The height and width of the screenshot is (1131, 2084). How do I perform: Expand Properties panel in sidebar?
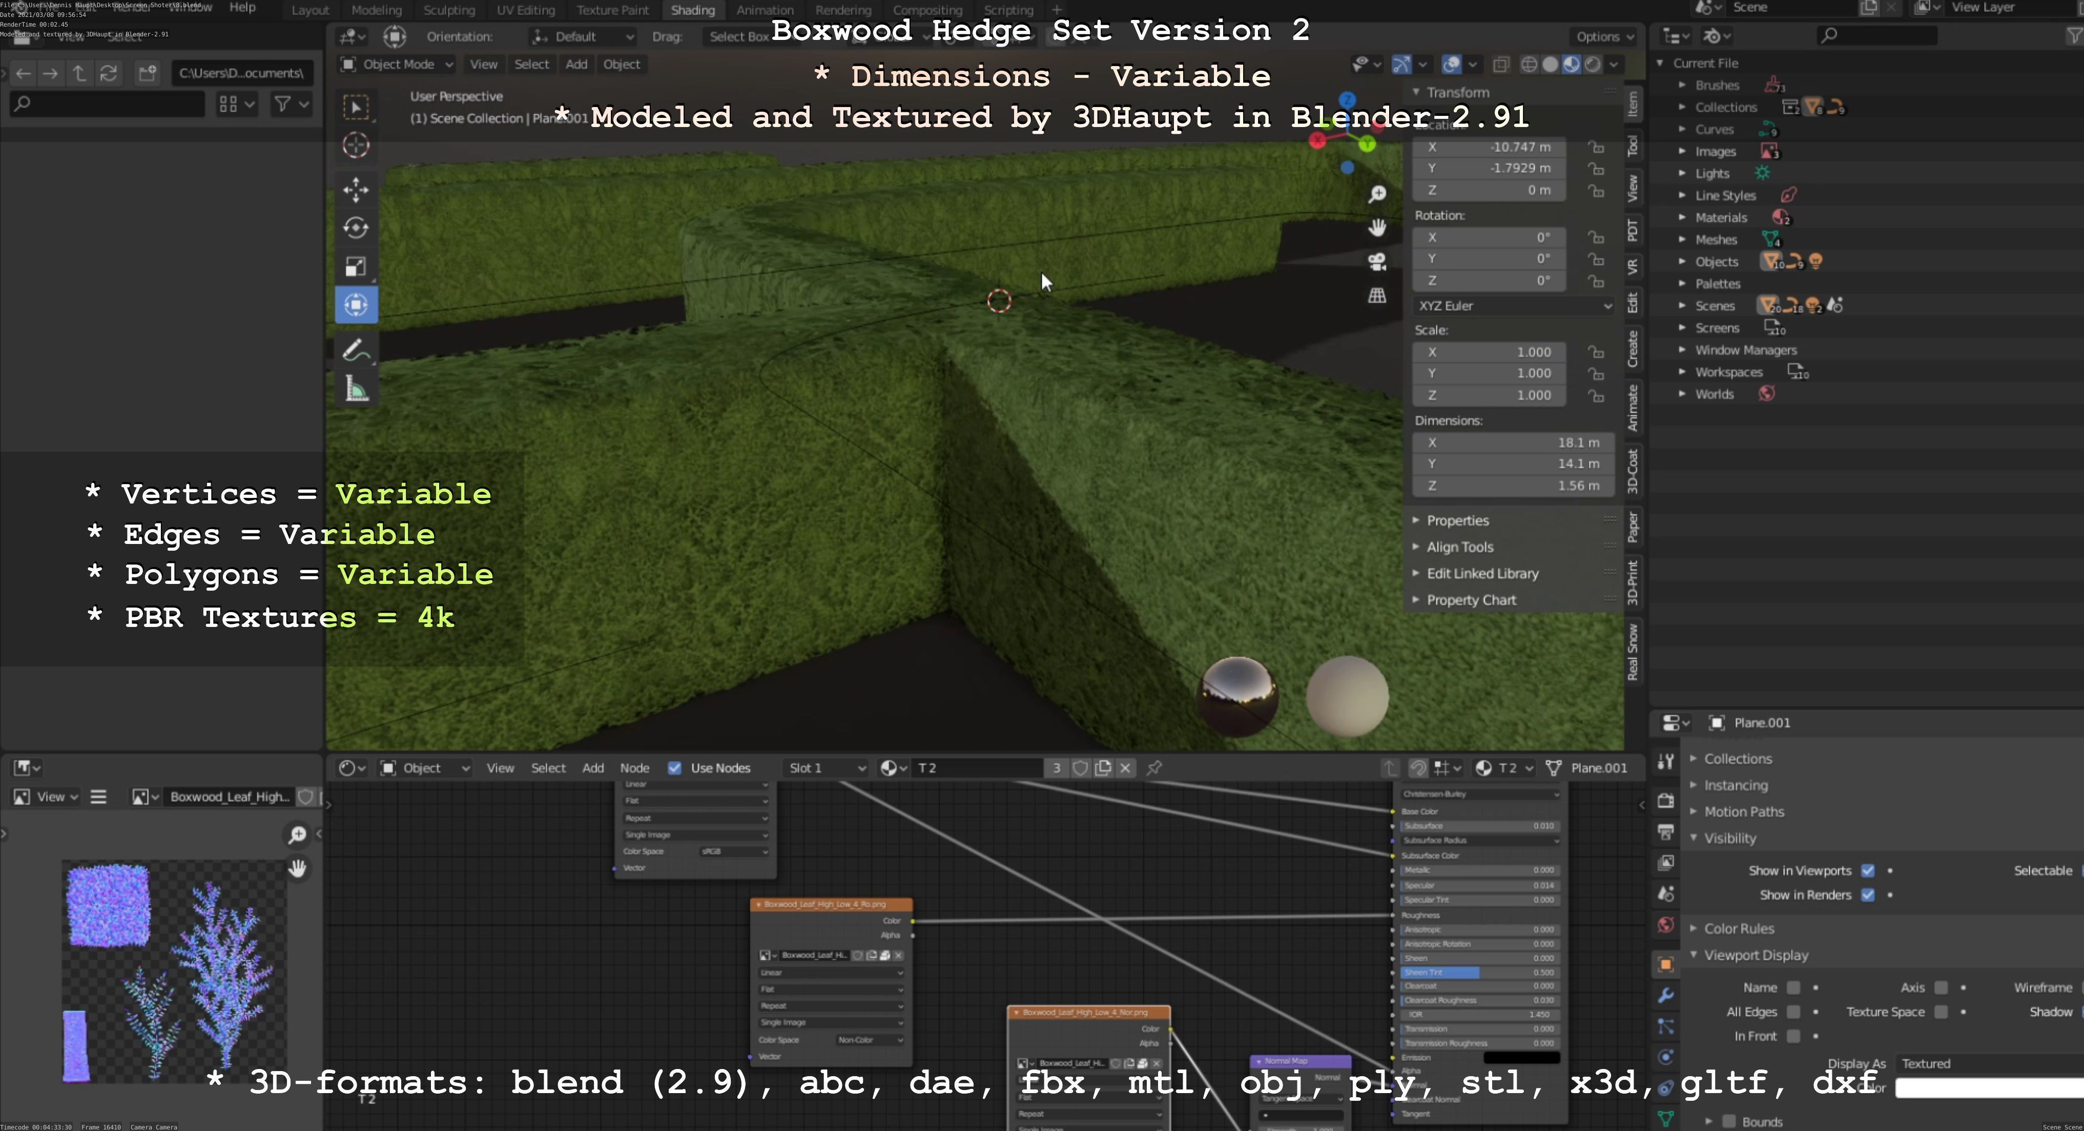1457,520
